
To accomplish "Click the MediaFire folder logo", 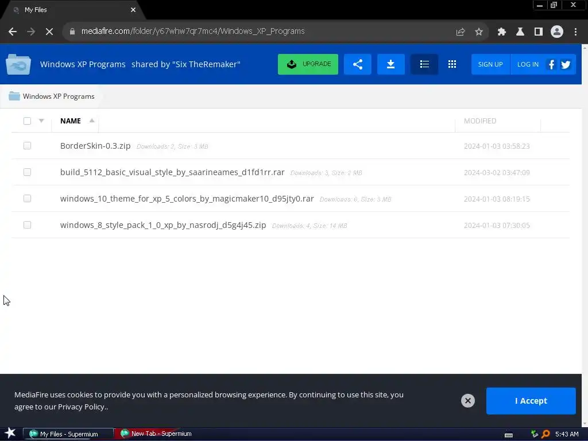I will [x=18, y=64].
